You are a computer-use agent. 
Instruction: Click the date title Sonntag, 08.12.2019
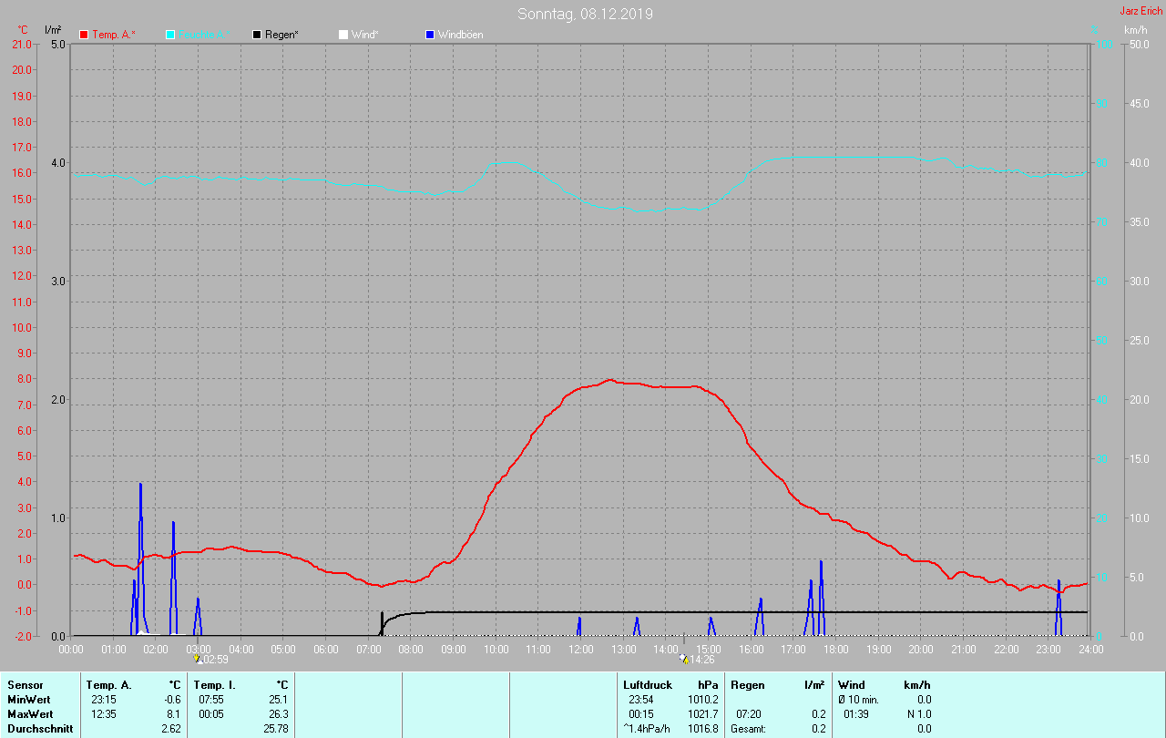[585, 14]
